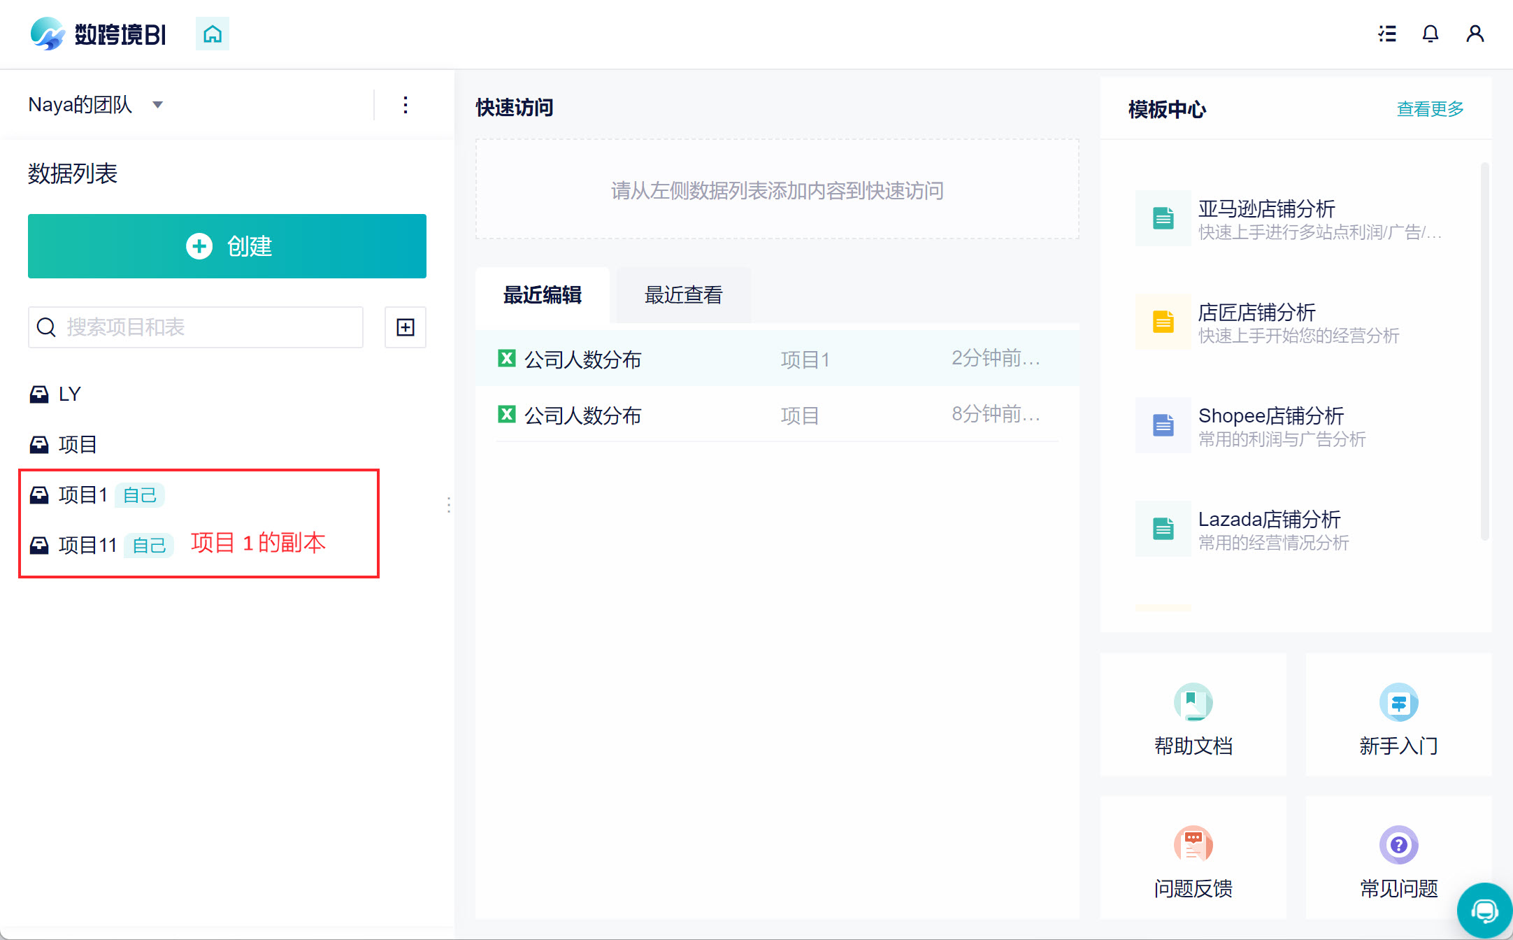The height and width of the screenshot is (940, 1513).
Task: Open the task list icon
Action: [x=1387, y=34]
